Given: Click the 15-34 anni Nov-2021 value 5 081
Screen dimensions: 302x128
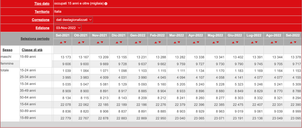Looking at the screenshot, I should tap(104, 84).
